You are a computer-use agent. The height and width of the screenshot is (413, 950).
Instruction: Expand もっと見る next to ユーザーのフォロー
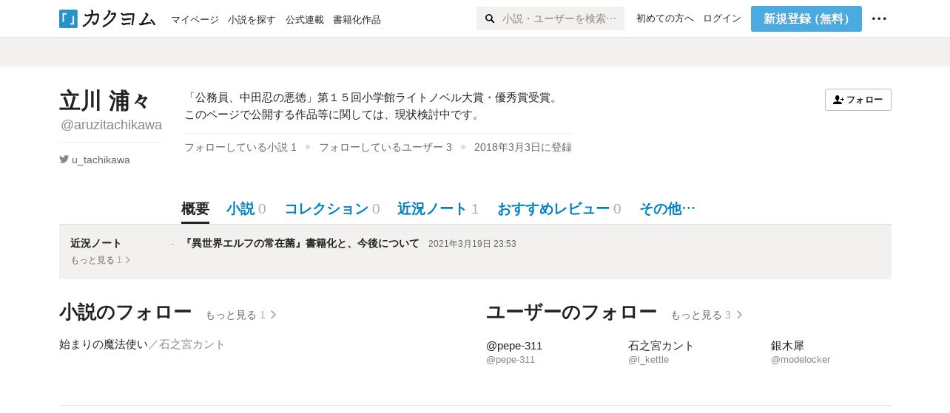[706, 315]
